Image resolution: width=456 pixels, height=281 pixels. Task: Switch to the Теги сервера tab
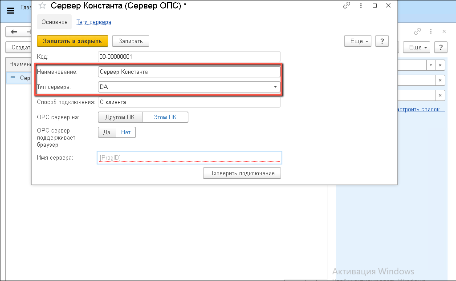94,22
